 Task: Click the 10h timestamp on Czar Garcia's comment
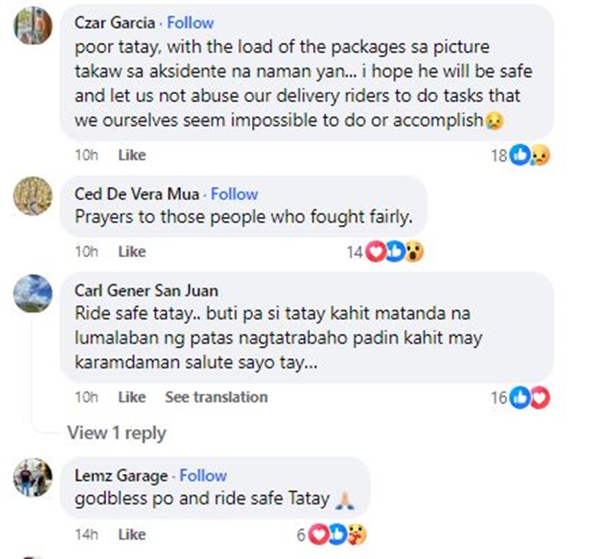point(86,156)
